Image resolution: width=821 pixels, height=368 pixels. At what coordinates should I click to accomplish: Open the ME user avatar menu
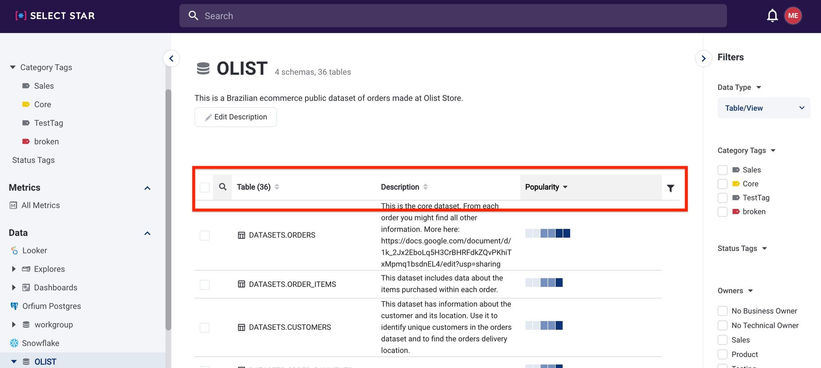793,16
